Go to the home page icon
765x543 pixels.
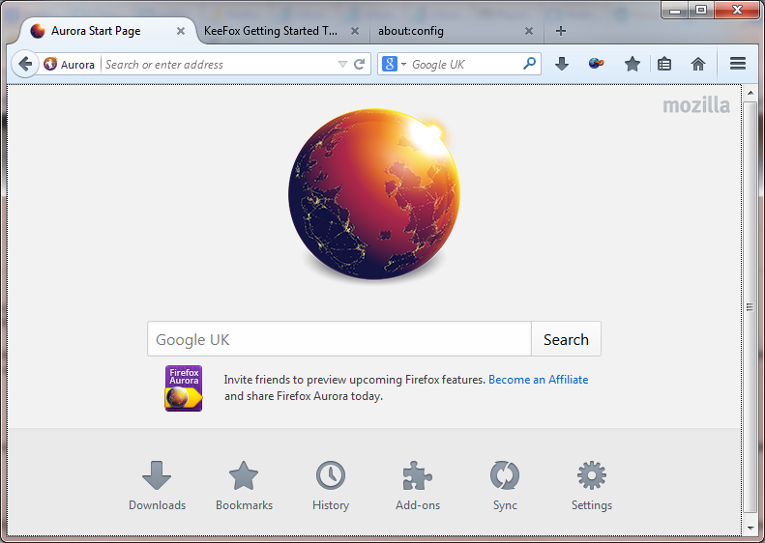click(x=698, y=64)
